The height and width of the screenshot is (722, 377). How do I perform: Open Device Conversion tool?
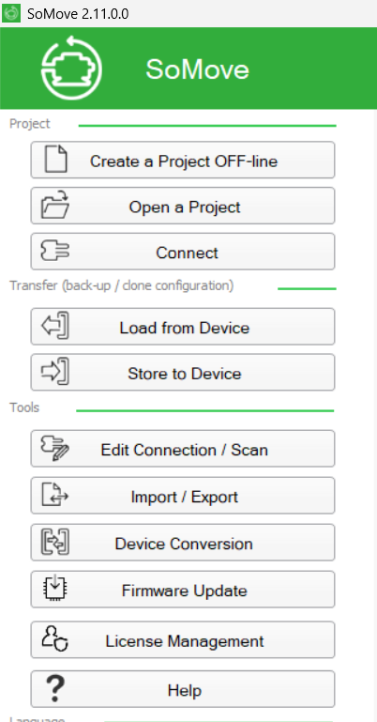pos(183,543)
